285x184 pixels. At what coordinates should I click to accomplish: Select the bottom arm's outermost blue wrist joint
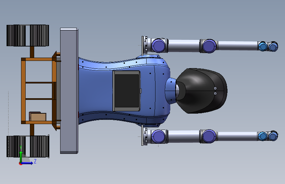(273, 136)
